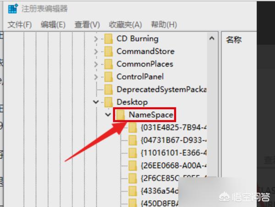
Task: Select the {031E4825-7B94 subkey
Action: [x=168, y=127]
